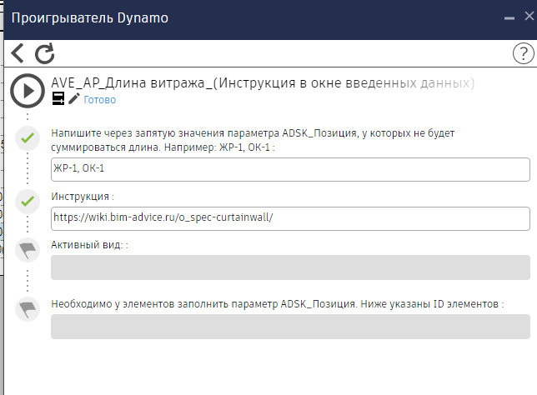Screen dimensions: 537x395
Task: Click the Готово status link
Action: (100, 100)
